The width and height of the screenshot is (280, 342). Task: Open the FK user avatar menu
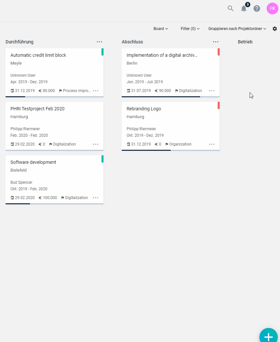272,8
